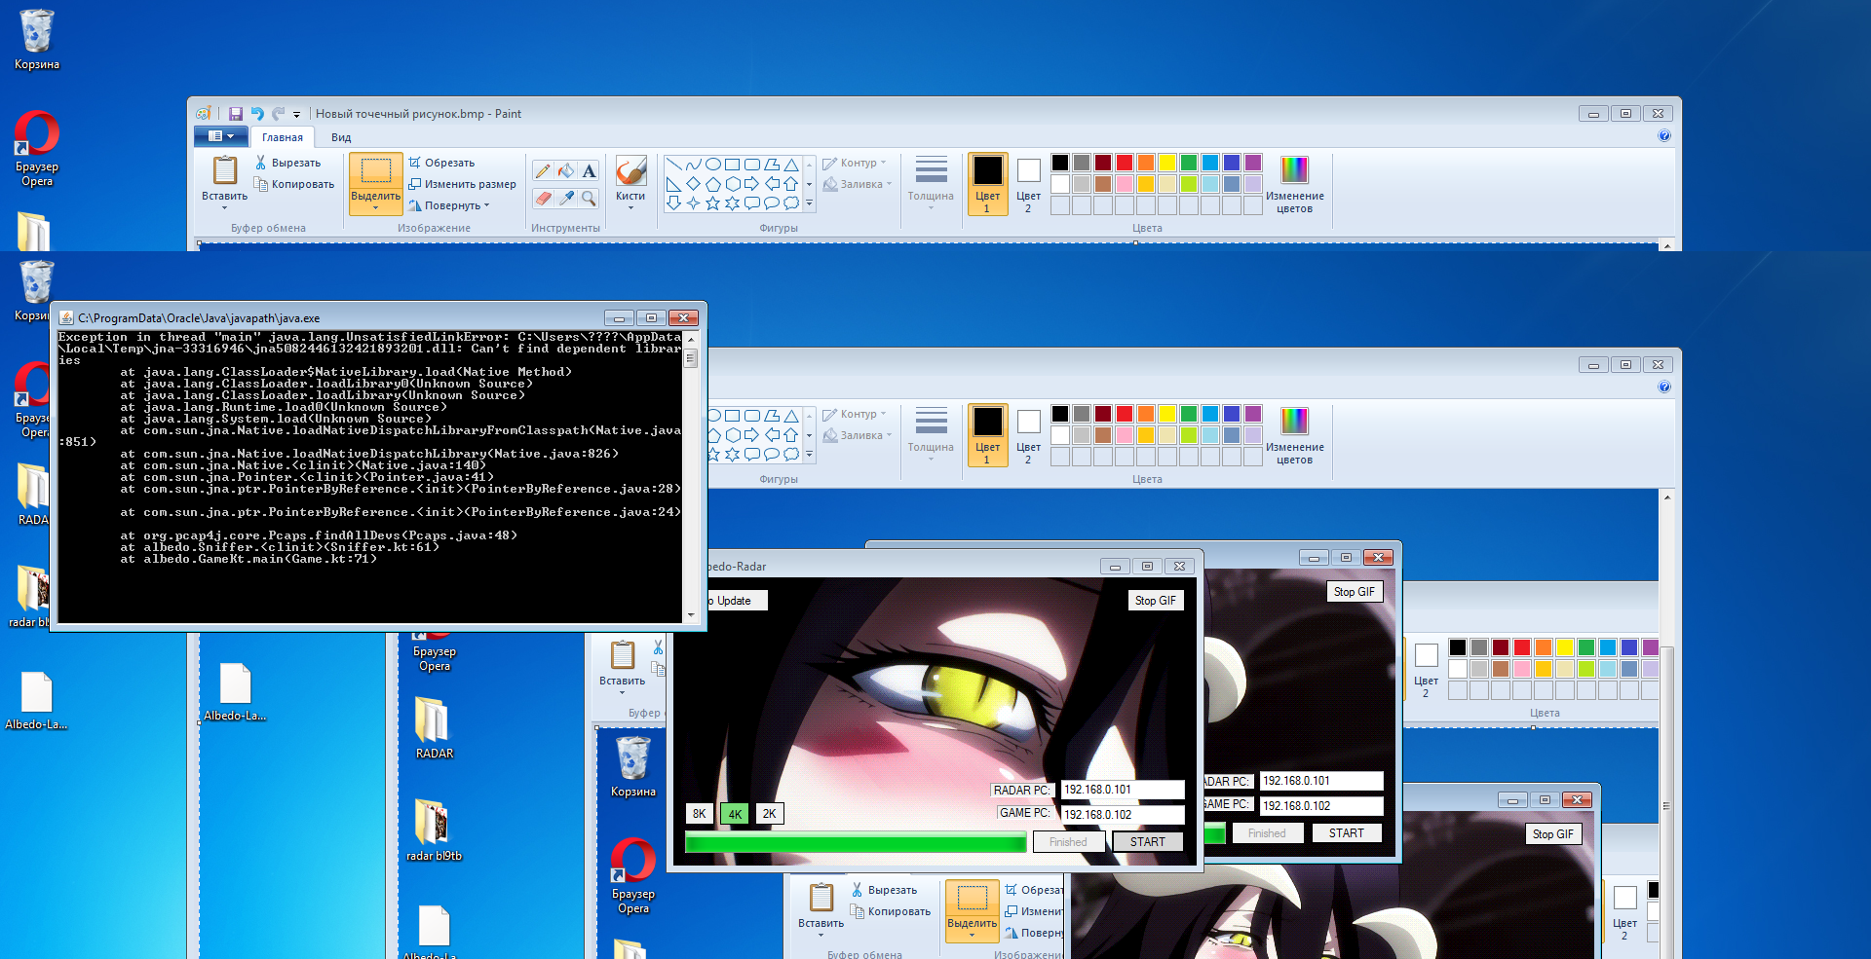
Task: Click the blue Help icon in top Paint window
Action: pos(1664,136)
